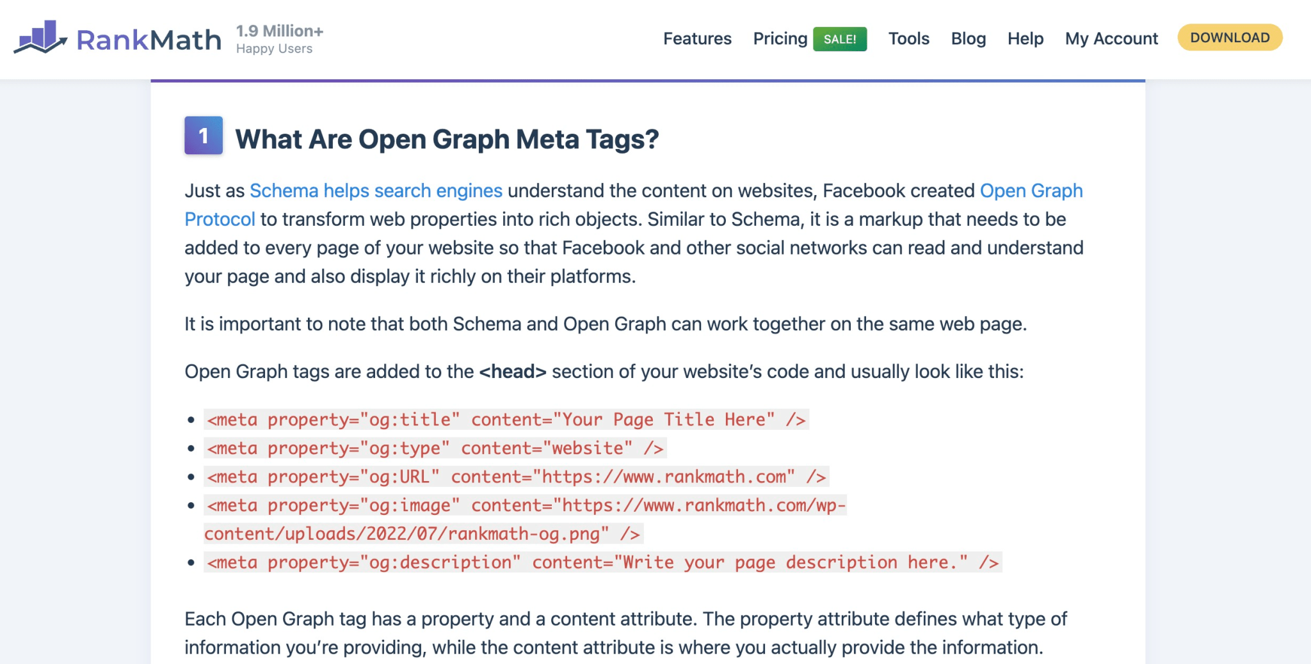Click the numbered section badge "1"

(x=203, y=136)
